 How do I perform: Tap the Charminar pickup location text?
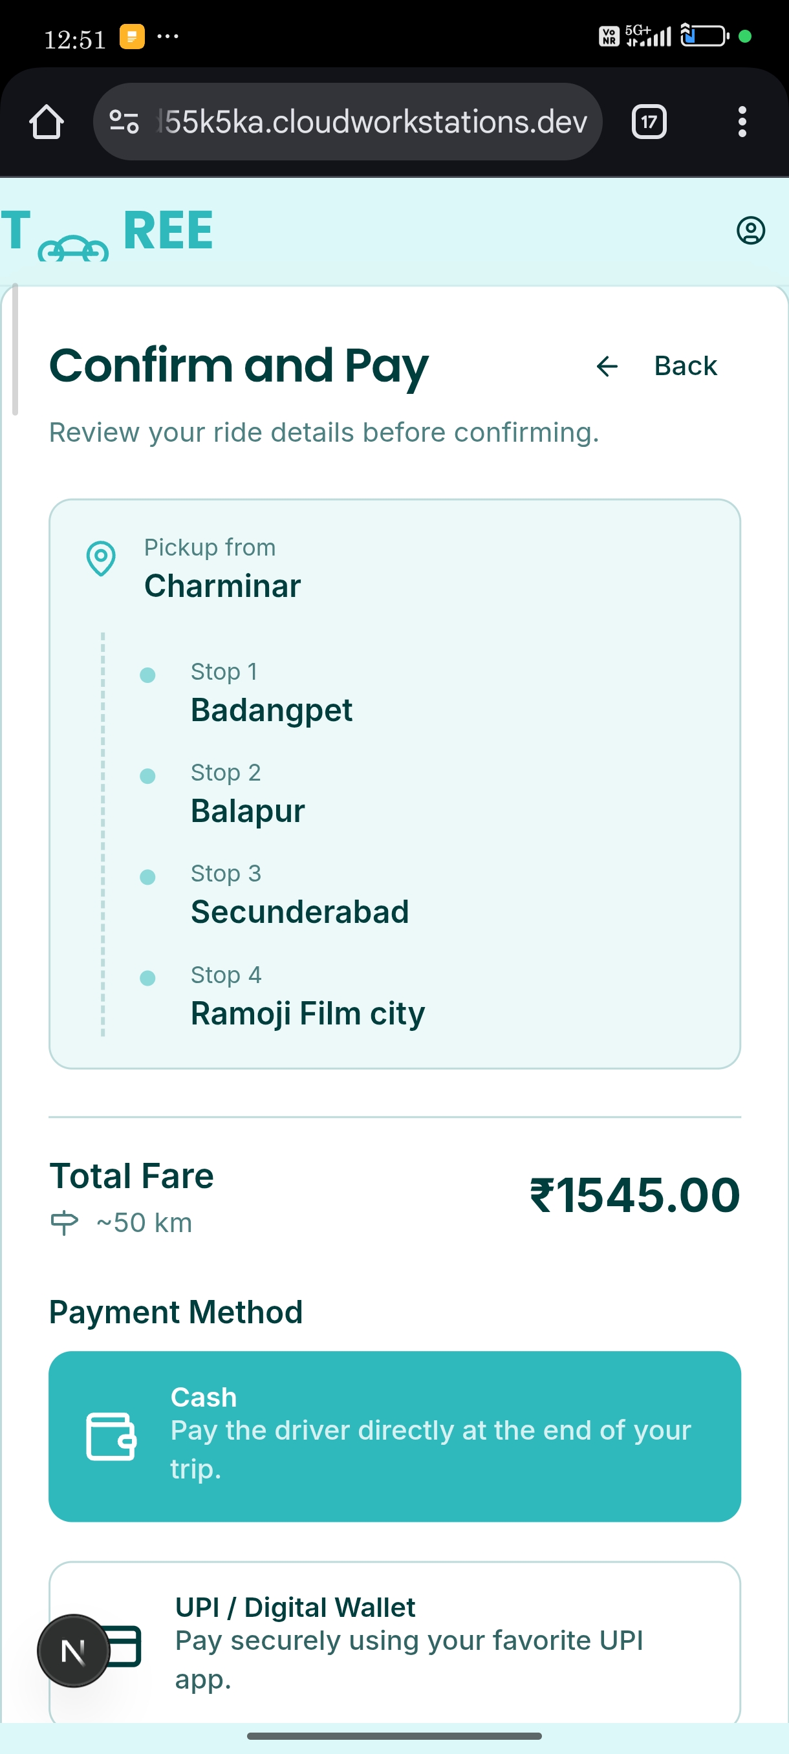point(222,585)
